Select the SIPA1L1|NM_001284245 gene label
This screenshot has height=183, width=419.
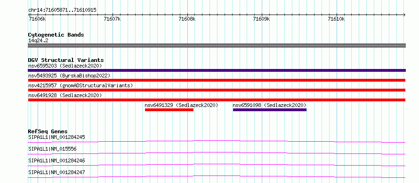(x=56, y=137)
